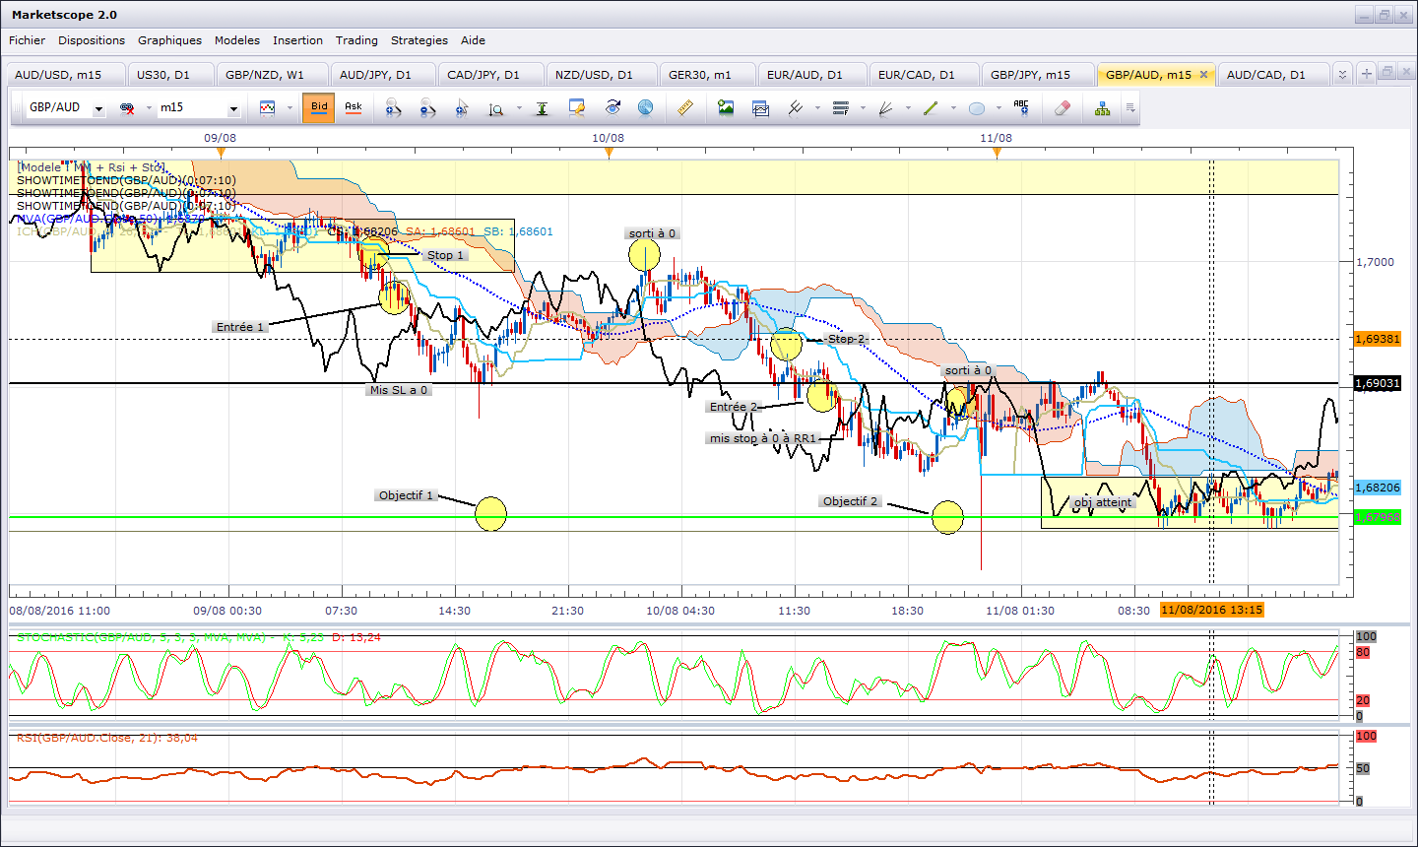
Task: Click the zoom in magnifier icon
Action: [x=394, y=107]
